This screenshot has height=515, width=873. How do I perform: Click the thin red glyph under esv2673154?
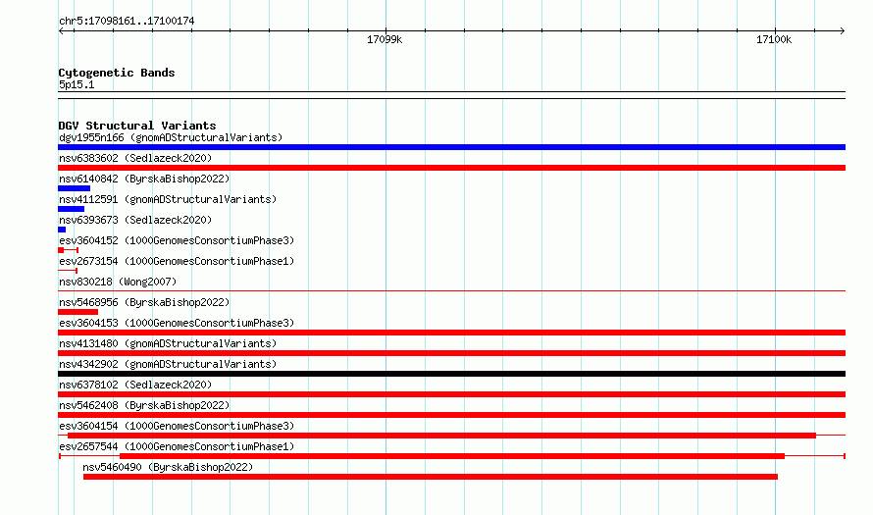[68, 271]
